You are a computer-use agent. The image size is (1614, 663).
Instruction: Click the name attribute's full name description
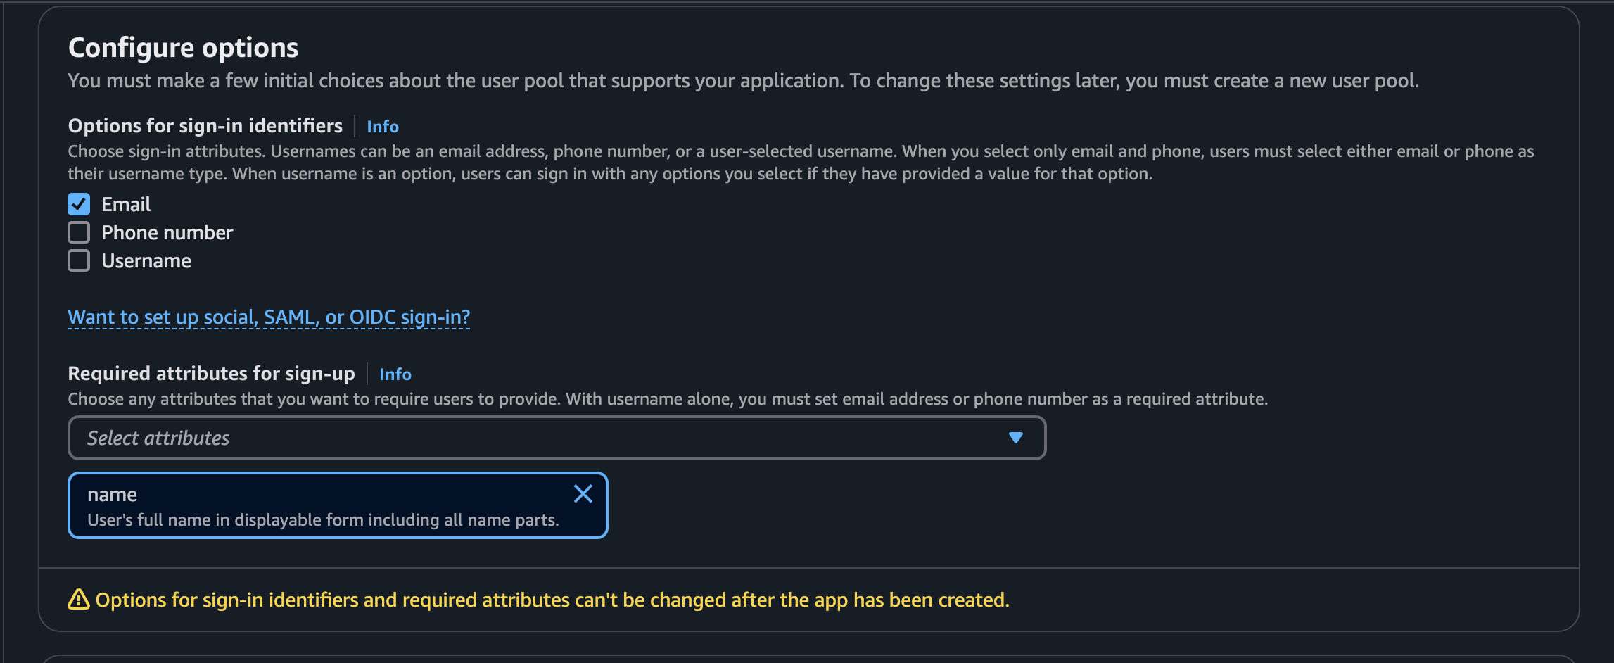323,520
